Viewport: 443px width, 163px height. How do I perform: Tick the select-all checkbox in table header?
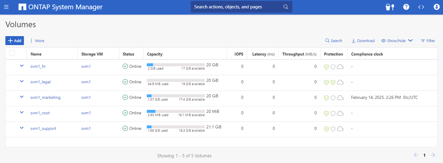(x=12, y=53)
